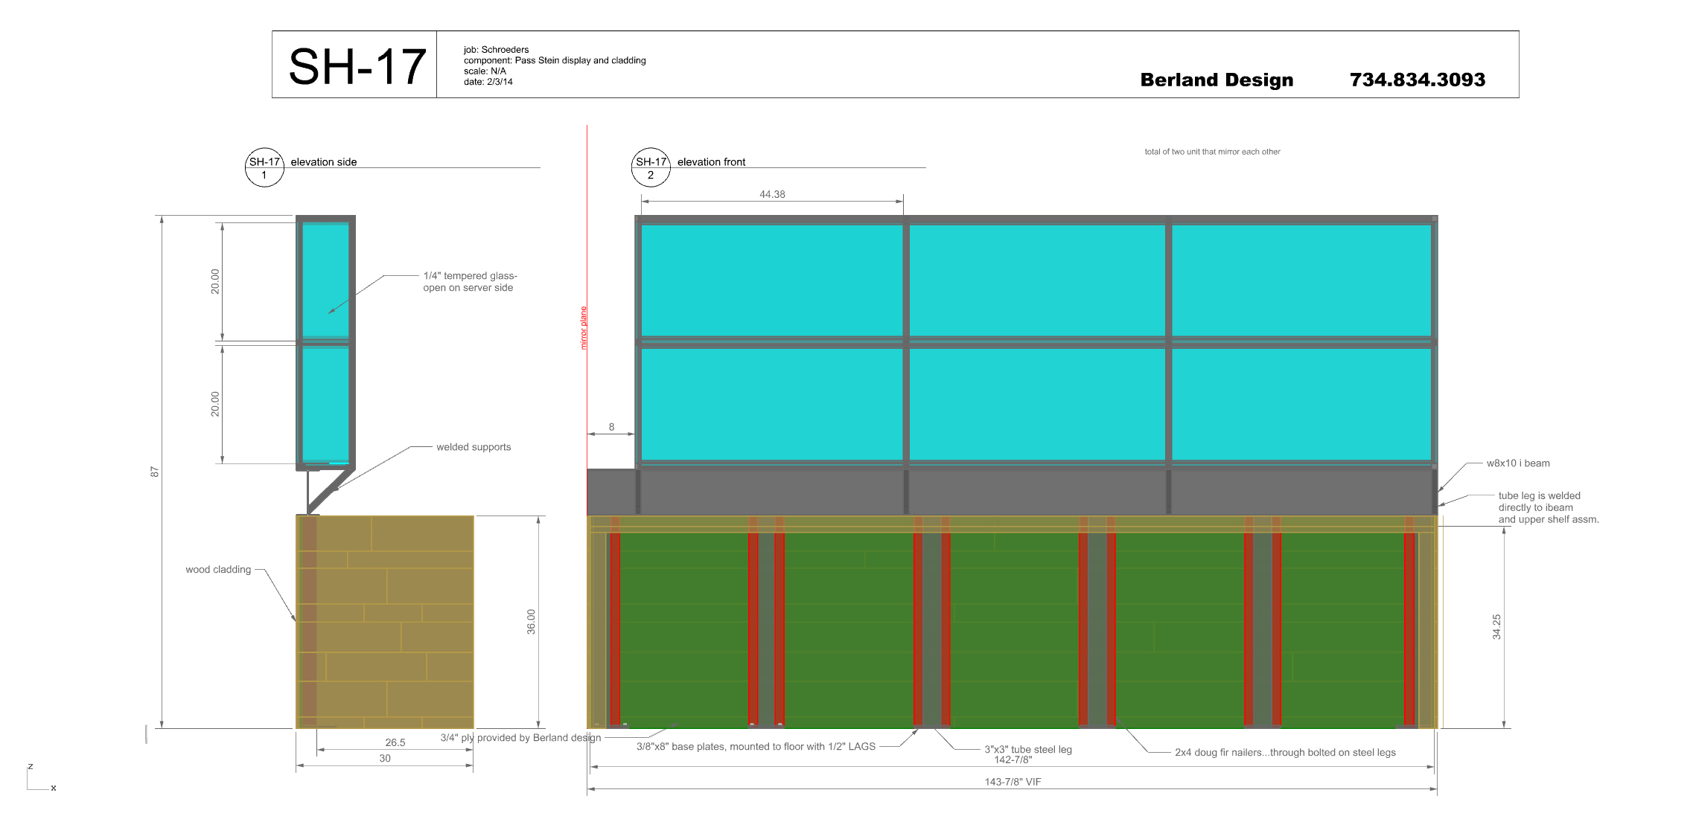Select the '1/4" tempered glass' annotation
1693x816 pixels.
click(x=470, y=281)
